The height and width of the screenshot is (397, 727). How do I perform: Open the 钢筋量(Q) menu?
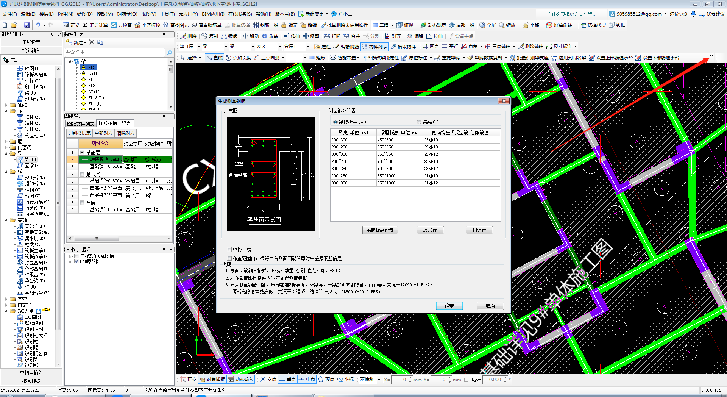coord(127,14)
